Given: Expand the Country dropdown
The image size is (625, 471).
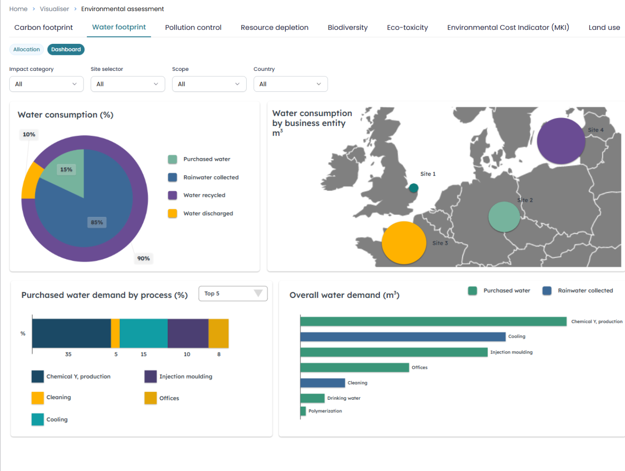Looking at the screenshot, I should click(290, 84).
